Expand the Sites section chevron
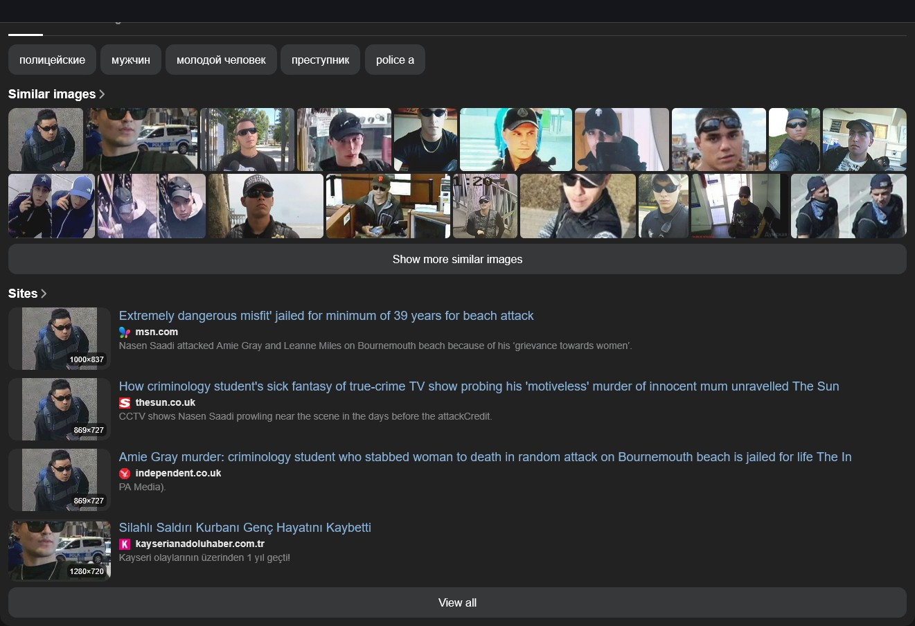The image size is (915, 626). pos(44,294)
